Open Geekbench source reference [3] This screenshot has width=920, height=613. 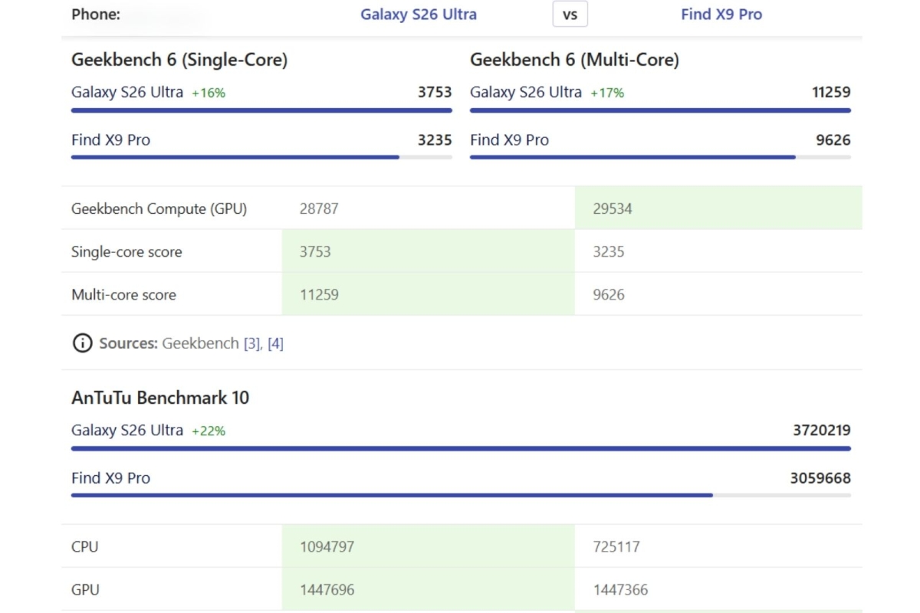(x=251, y=343)
